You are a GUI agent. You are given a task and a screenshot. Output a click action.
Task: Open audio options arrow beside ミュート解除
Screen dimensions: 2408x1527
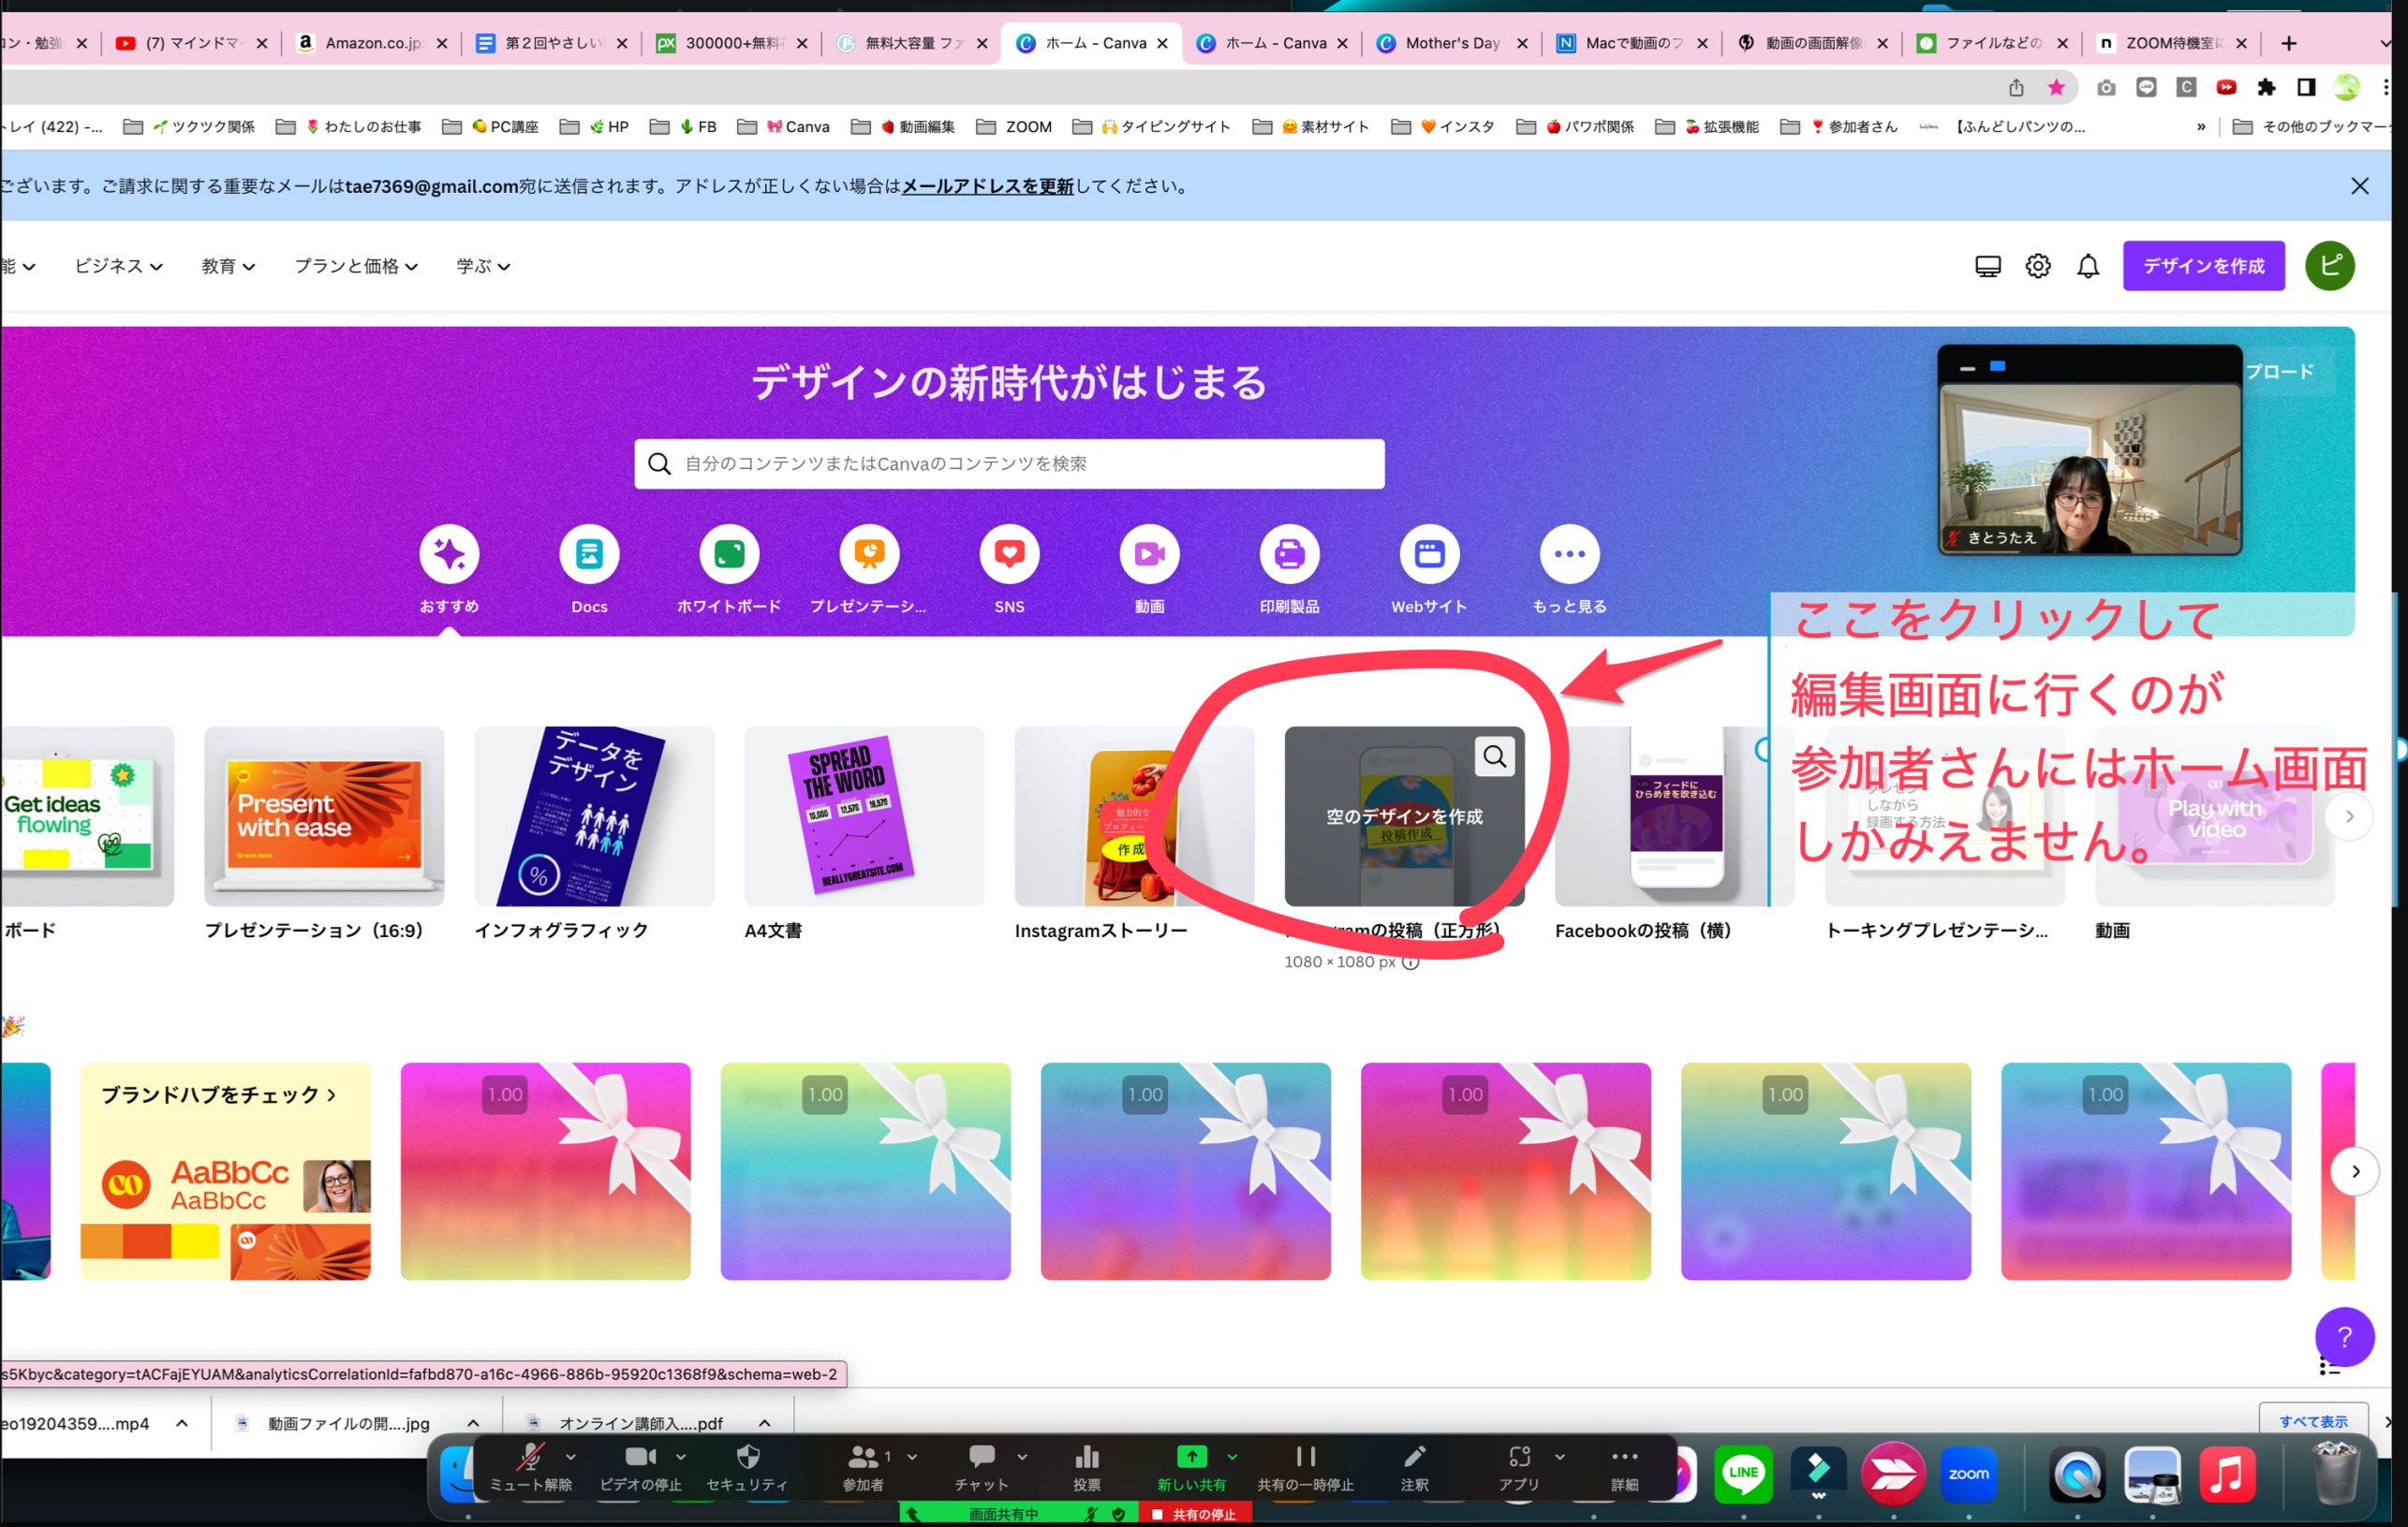point(570,1456)
